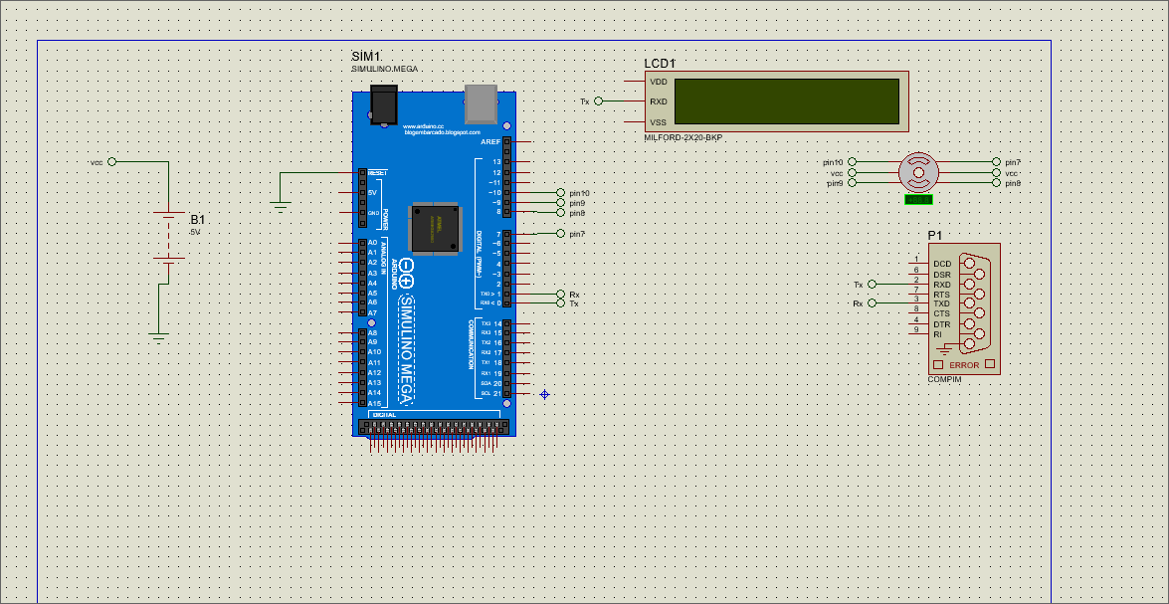This screenshot has width=1169, height=604.
Task: Click the Tx terminal wired to LCD RXD
Action: 597,100
